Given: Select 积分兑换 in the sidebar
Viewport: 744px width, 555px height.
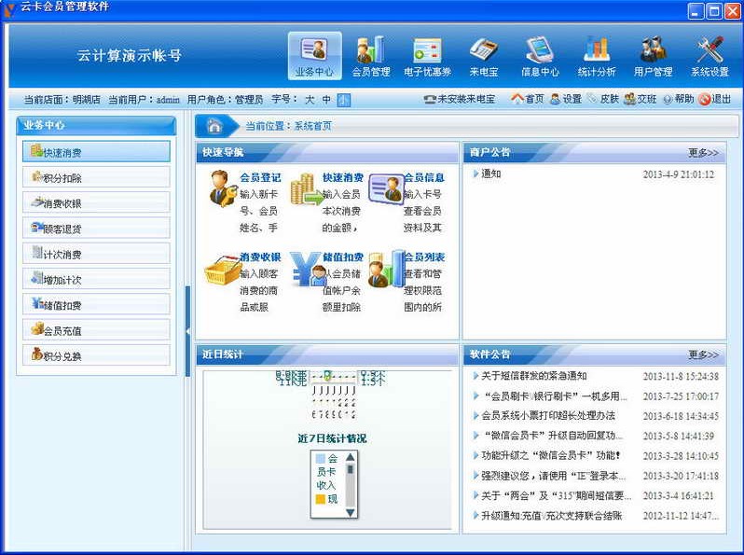Looking at the screenshot, I should click(x=96, y=355).
